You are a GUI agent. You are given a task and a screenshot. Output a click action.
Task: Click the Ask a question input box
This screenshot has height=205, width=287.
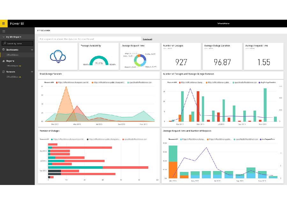[90, 39]
